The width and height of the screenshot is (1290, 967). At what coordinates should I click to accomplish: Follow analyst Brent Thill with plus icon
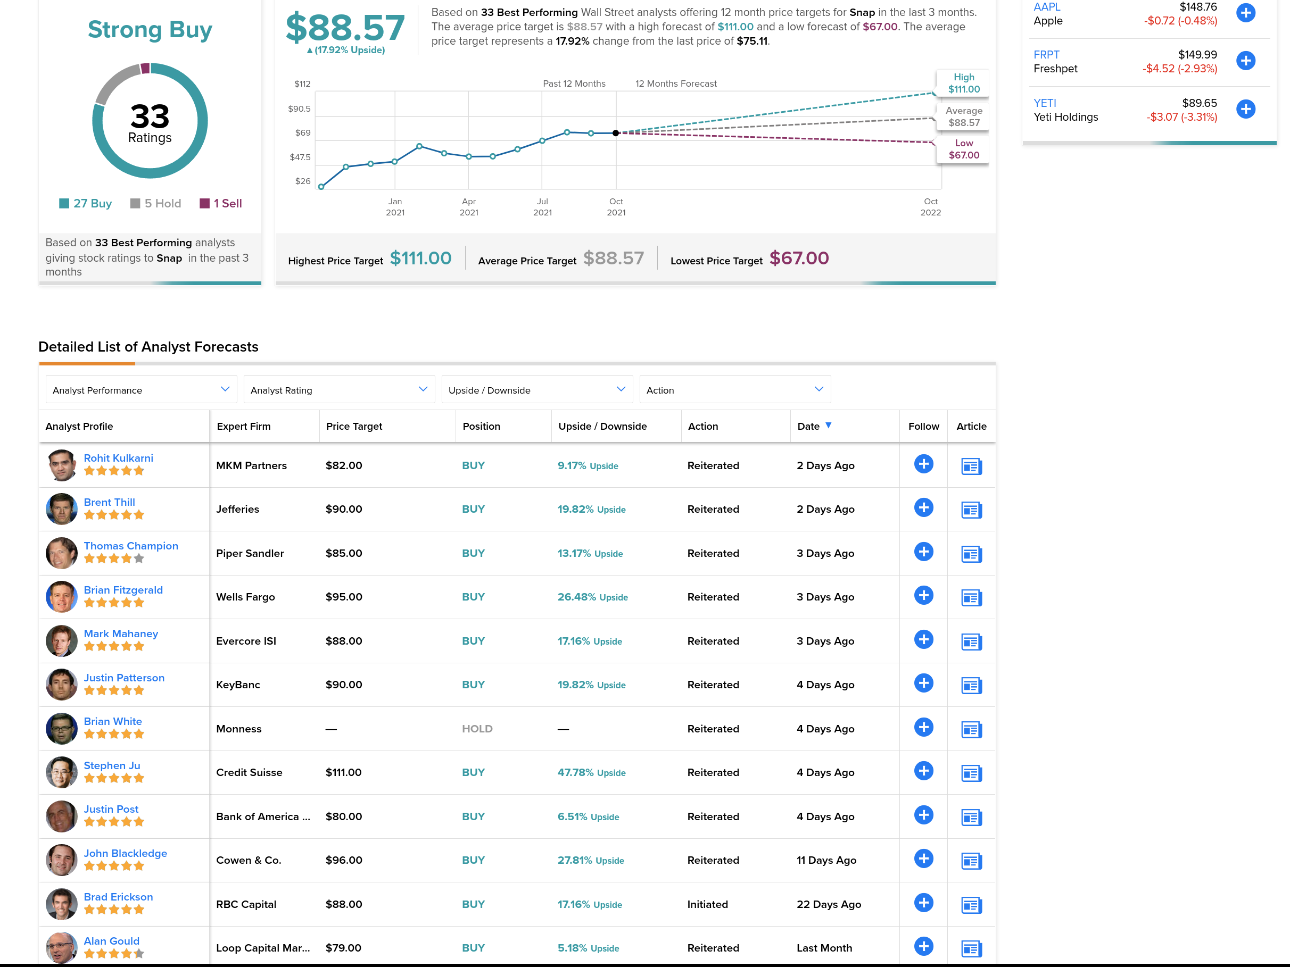[x=923, y=507]
